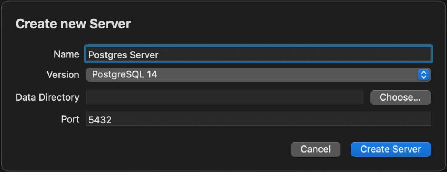
Task: Click the Version dropdown up-down arrows icon
Action: coord(423,75)
